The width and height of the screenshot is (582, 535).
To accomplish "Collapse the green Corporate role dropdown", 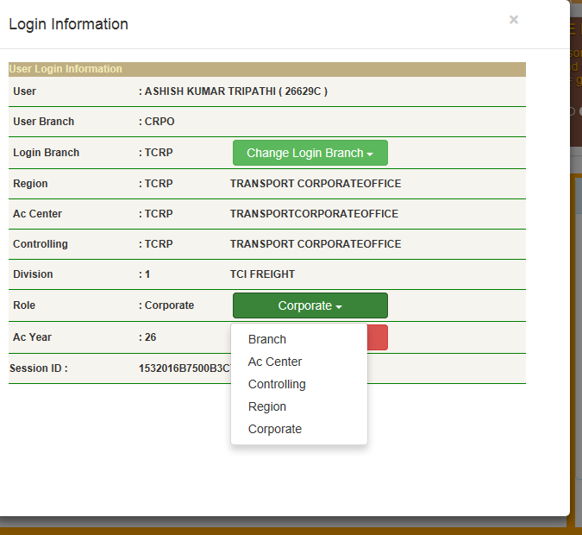I will tap(310, 305).
